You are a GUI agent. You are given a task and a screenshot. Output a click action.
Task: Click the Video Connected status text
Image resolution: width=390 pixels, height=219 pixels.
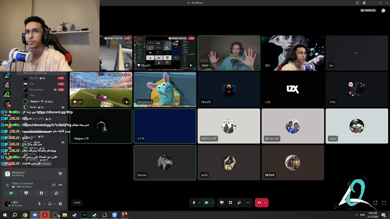[x=22, y=183]
